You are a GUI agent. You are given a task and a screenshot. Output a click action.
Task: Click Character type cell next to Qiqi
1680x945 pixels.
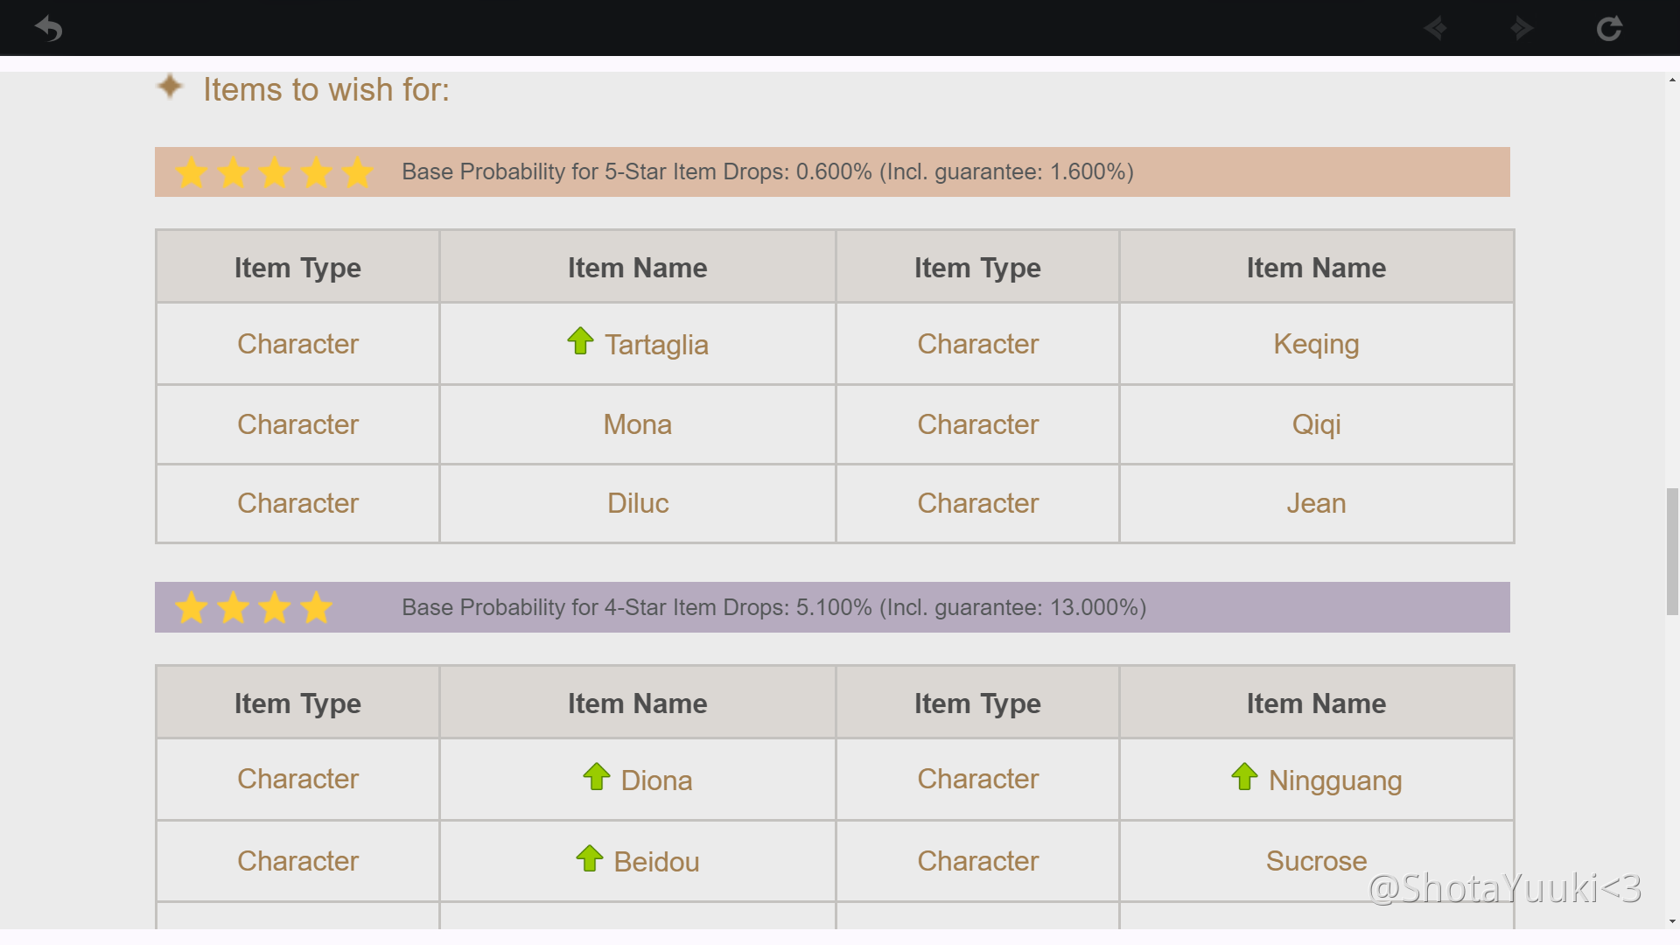977,424
